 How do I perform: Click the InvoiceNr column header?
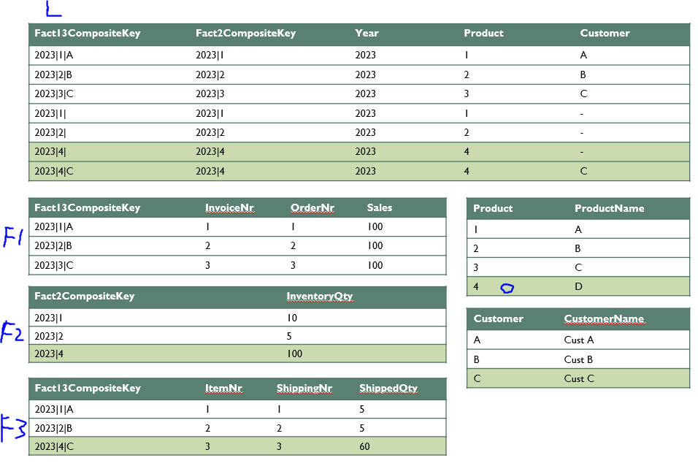[230, 208]
